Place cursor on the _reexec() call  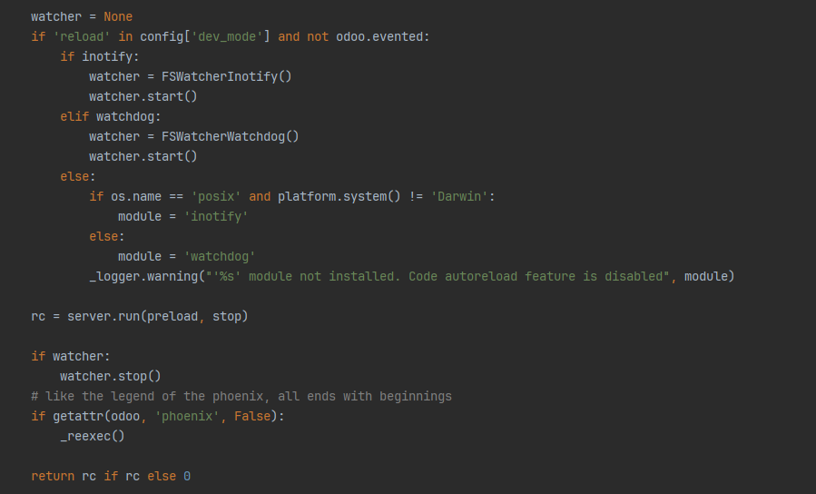92,436
